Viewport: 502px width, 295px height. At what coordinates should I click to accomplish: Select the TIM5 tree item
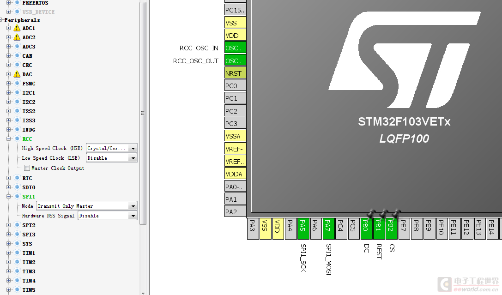point(29,290)
